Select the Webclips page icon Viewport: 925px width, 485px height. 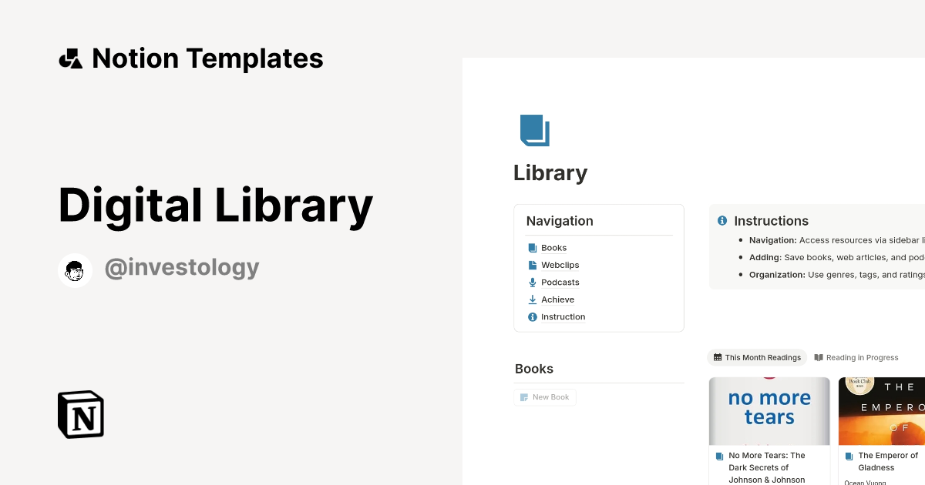tap(532, 265)
